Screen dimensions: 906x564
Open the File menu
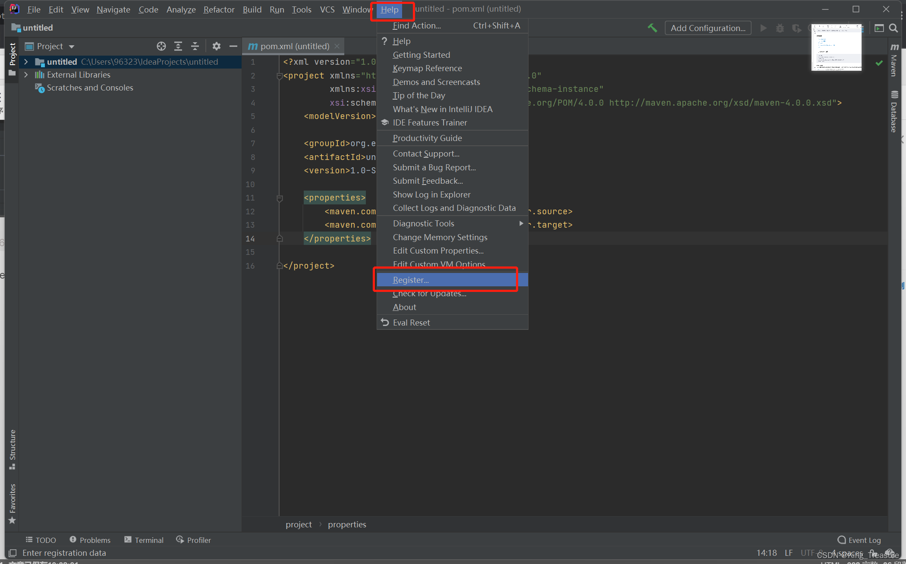click(x=34, y=9)
